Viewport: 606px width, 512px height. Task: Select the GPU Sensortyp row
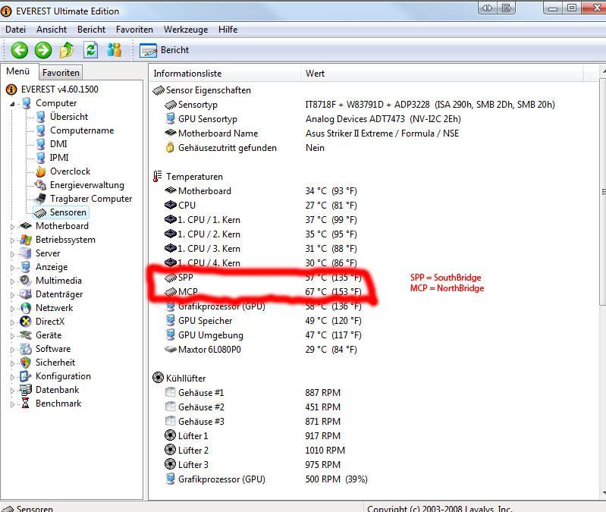click(x=313, y=119)
